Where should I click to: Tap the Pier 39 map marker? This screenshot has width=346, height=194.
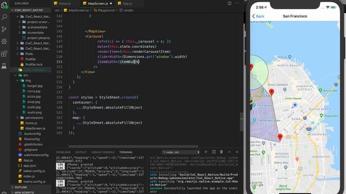click(x=290, y=57)
